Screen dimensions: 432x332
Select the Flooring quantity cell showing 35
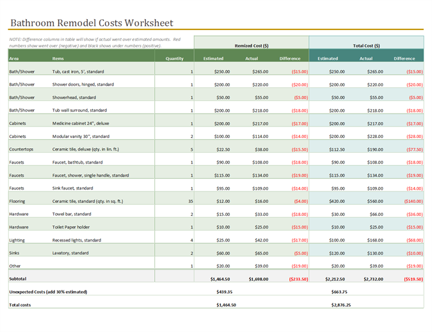click(x=189, y=201)
